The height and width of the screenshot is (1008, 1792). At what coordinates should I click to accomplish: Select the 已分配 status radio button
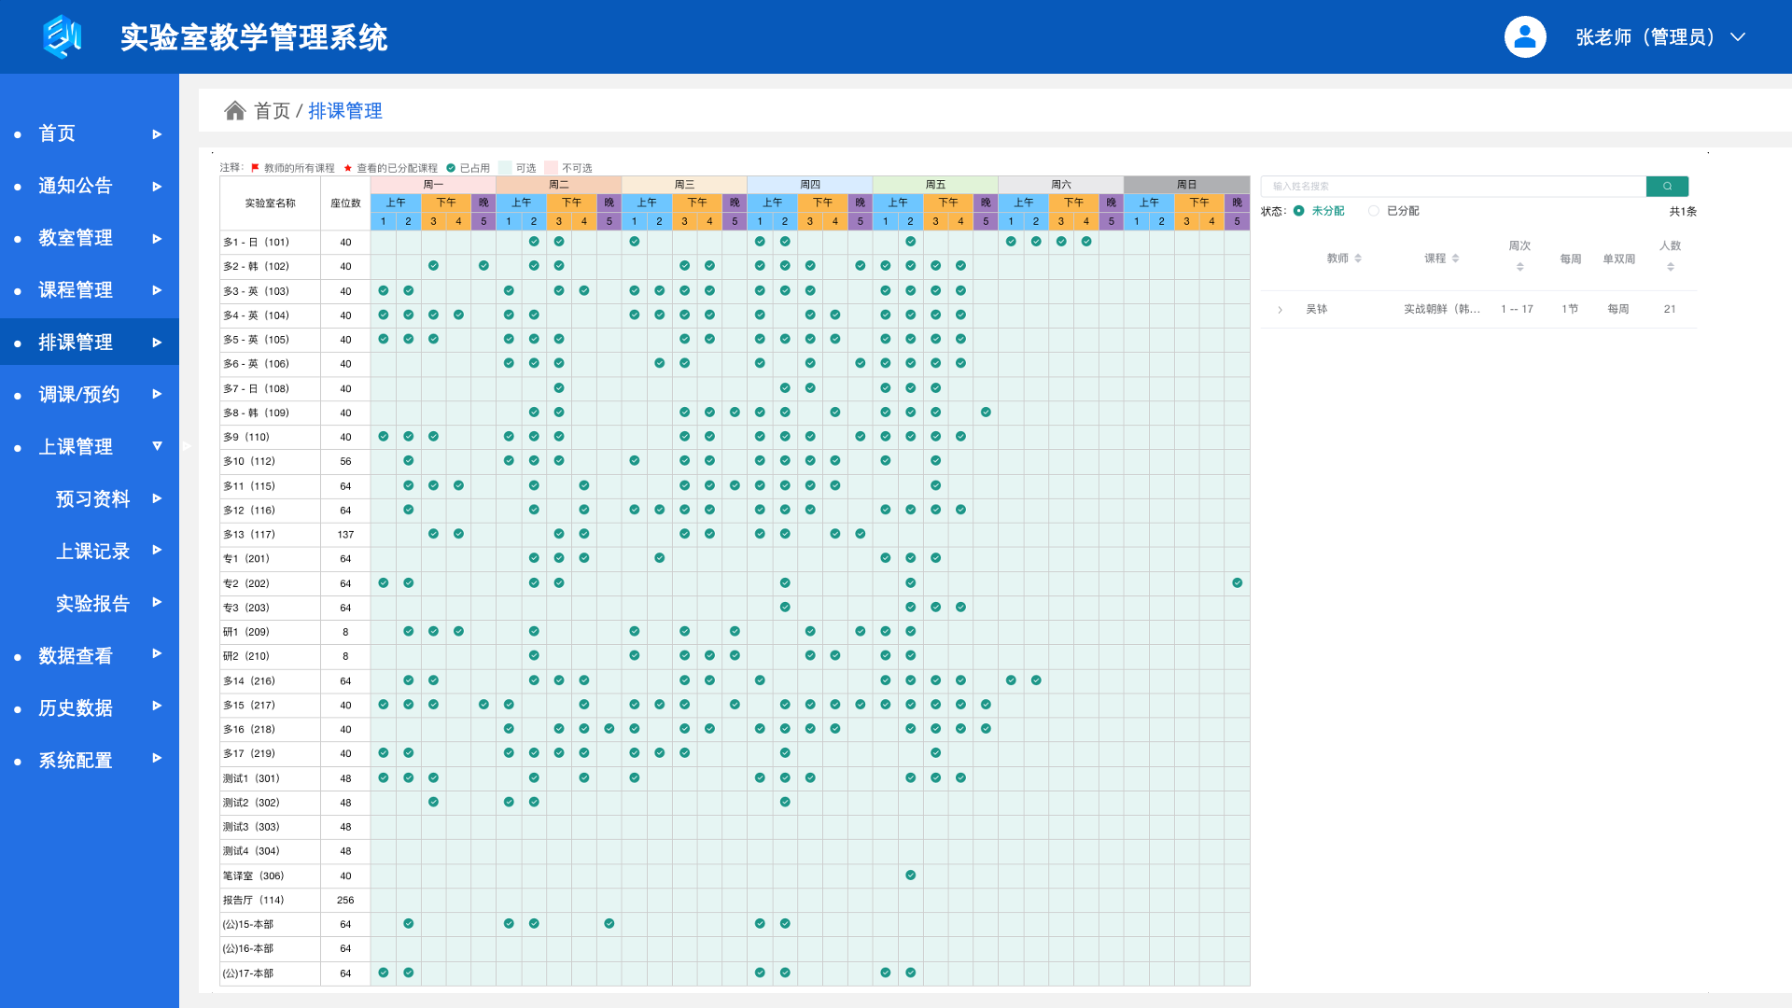[1374, 211]
